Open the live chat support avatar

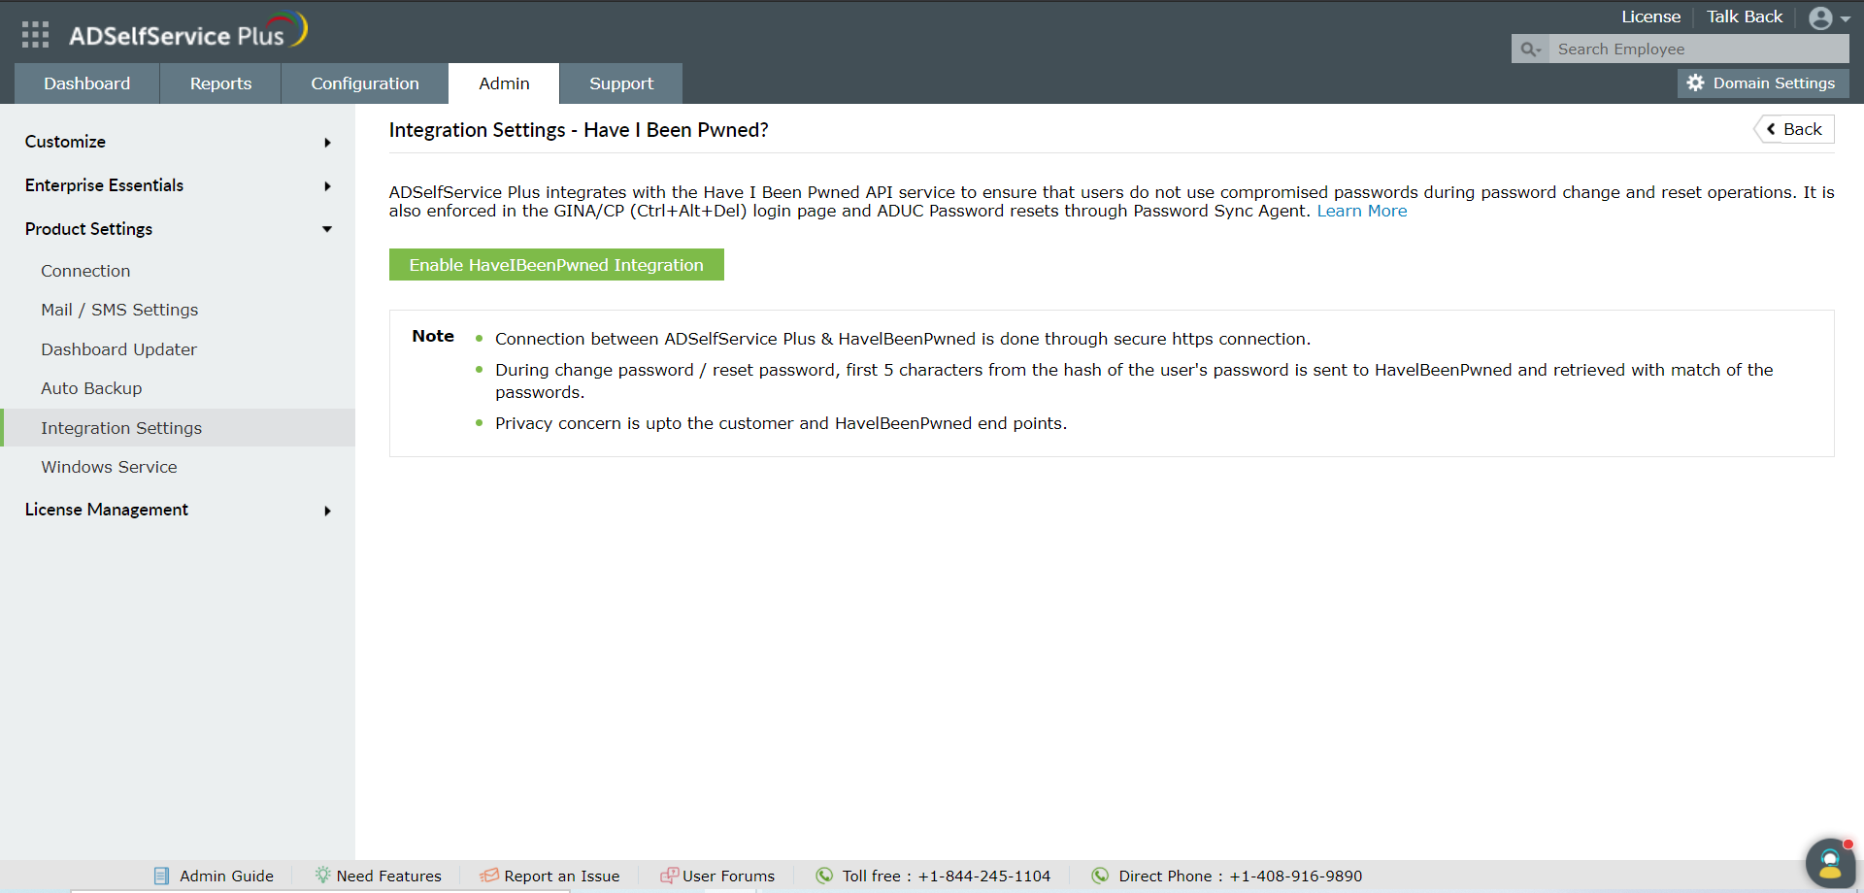point(1830,863)
